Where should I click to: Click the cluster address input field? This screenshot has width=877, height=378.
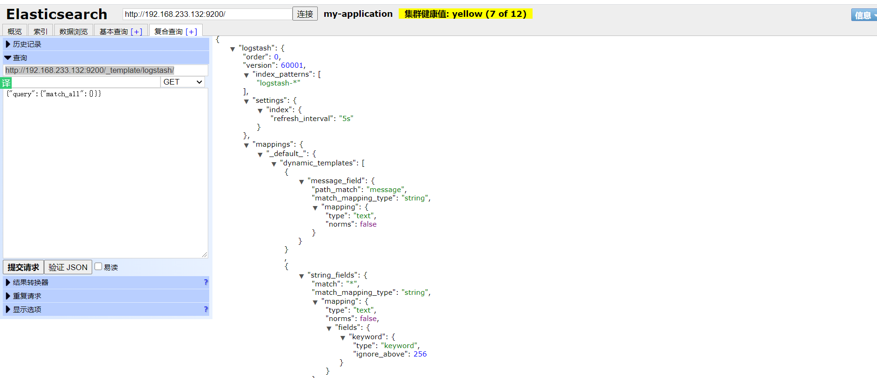207,14
